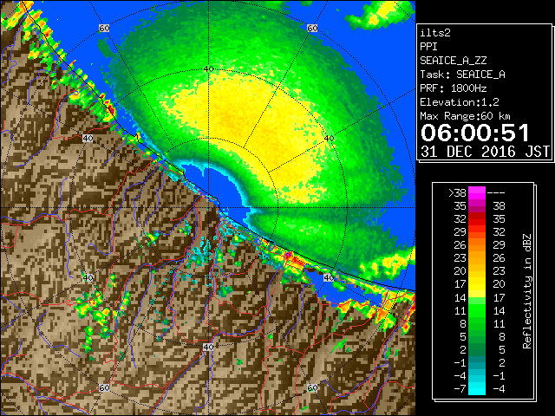This screenshot has height=416, width=555.
Task: Click the "PPI" scan type label
Action: click(x=428, y=47)
